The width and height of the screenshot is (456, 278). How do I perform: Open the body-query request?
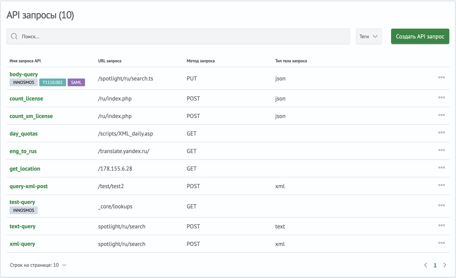click(x=24, y=74)
